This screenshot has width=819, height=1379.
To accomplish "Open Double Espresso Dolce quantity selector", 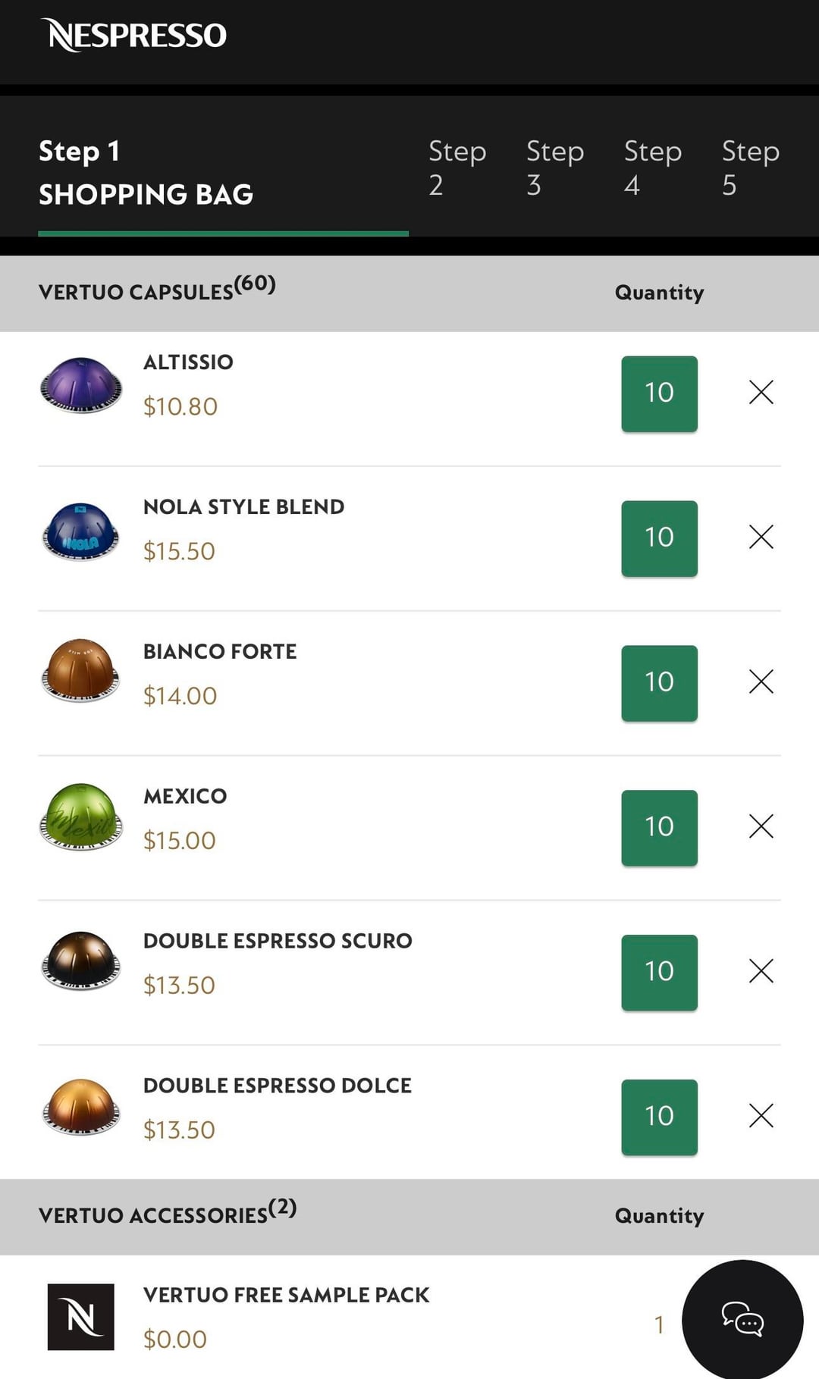I will pos(659,1117).
